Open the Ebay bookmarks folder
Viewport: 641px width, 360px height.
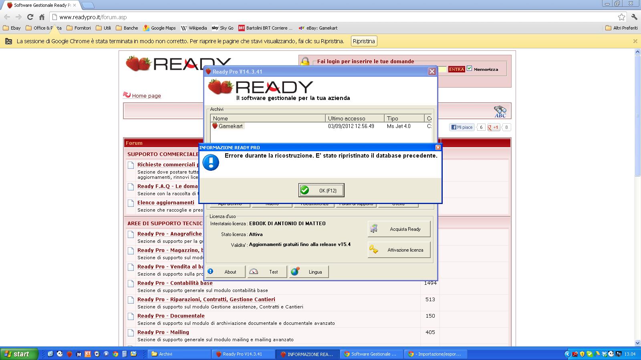pyautogui.click(x=12, y=28)
